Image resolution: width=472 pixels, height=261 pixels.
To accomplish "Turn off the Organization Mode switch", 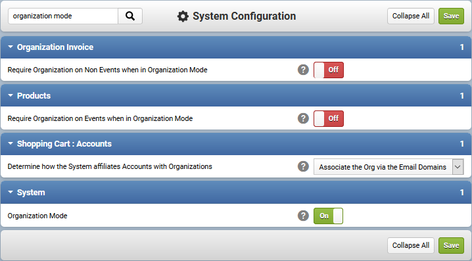I will (x=328, y=216).
